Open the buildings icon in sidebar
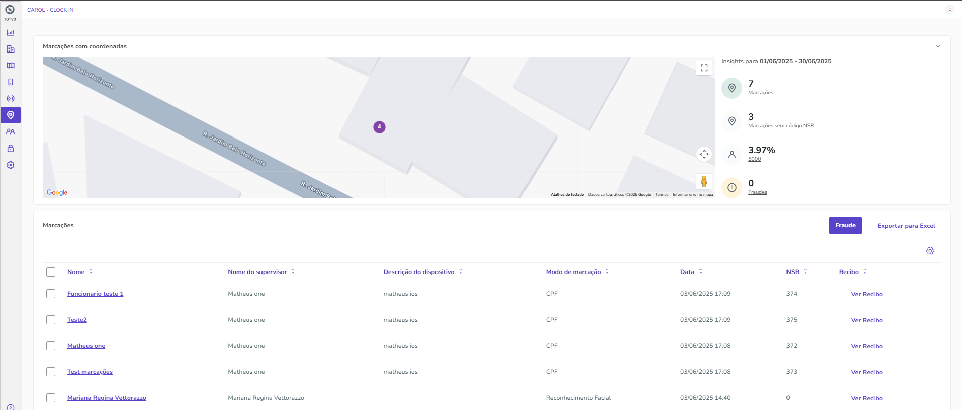962x410 pixels. (11, 49)
